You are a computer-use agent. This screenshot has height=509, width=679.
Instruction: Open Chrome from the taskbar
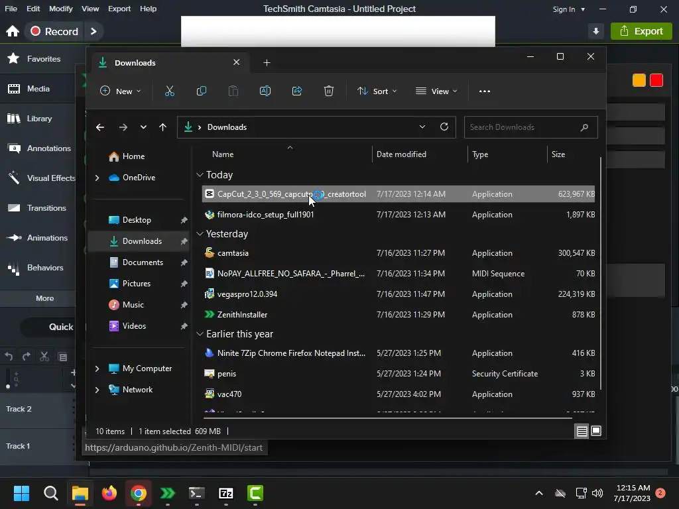point(138,493)
